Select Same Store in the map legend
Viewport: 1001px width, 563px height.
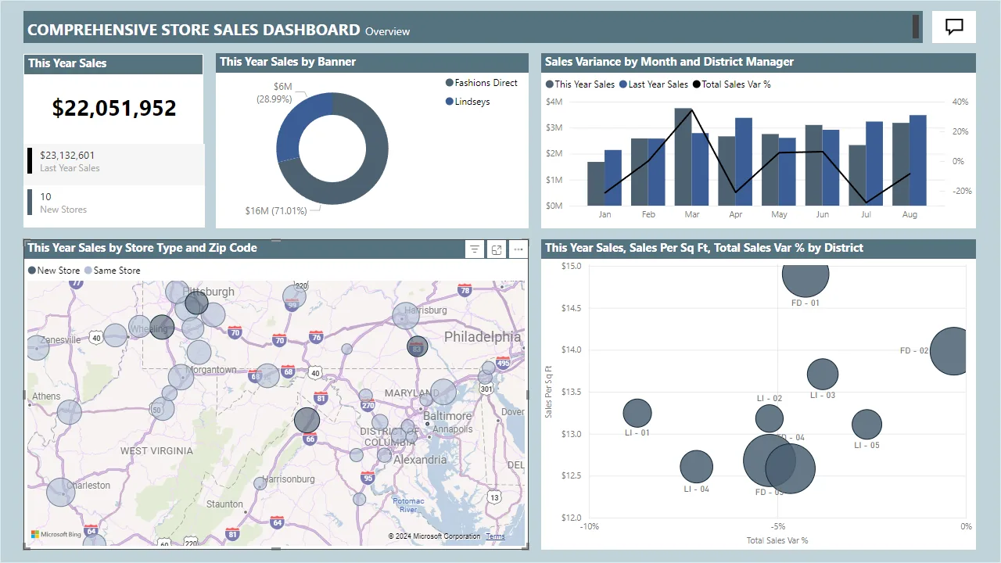(113, 271)
